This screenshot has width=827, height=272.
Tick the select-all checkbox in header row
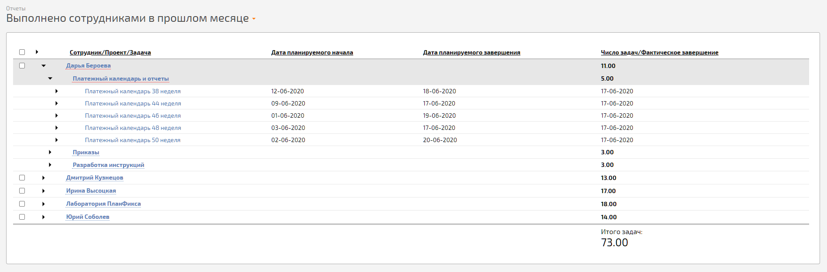pos(22,52)
